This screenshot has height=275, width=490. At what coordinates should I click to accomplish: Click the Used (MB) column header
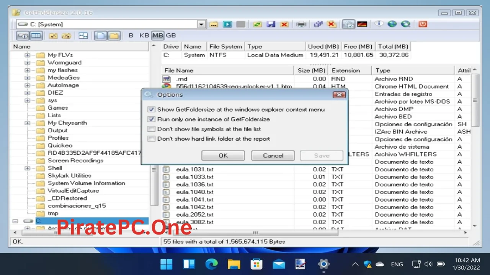click(x=323, y=47)
